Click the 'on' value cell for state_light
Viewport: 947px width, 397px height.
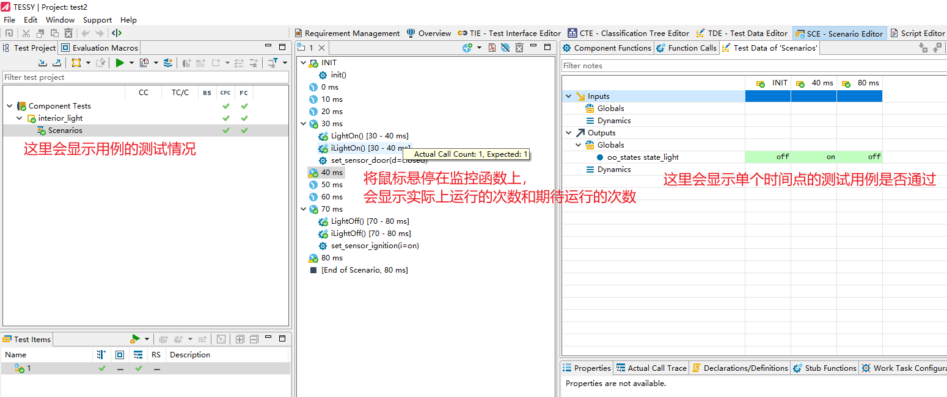(x=814, y=157)
